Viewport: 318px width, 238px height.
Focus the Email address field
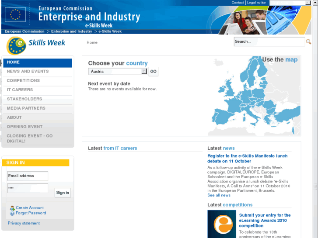point(28,176)
